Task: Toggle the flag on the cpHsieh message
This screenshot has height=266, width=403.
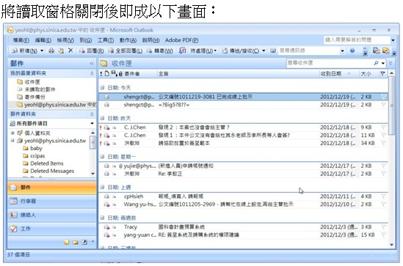Action: pos(383,196)
